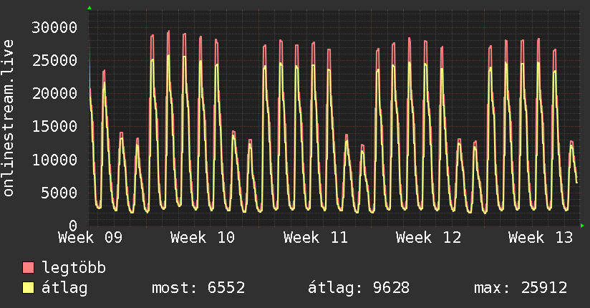This screenshot has width=590, height=308.
Task: Click the yellow átlag legend swatch
Action: pos(28,287)
